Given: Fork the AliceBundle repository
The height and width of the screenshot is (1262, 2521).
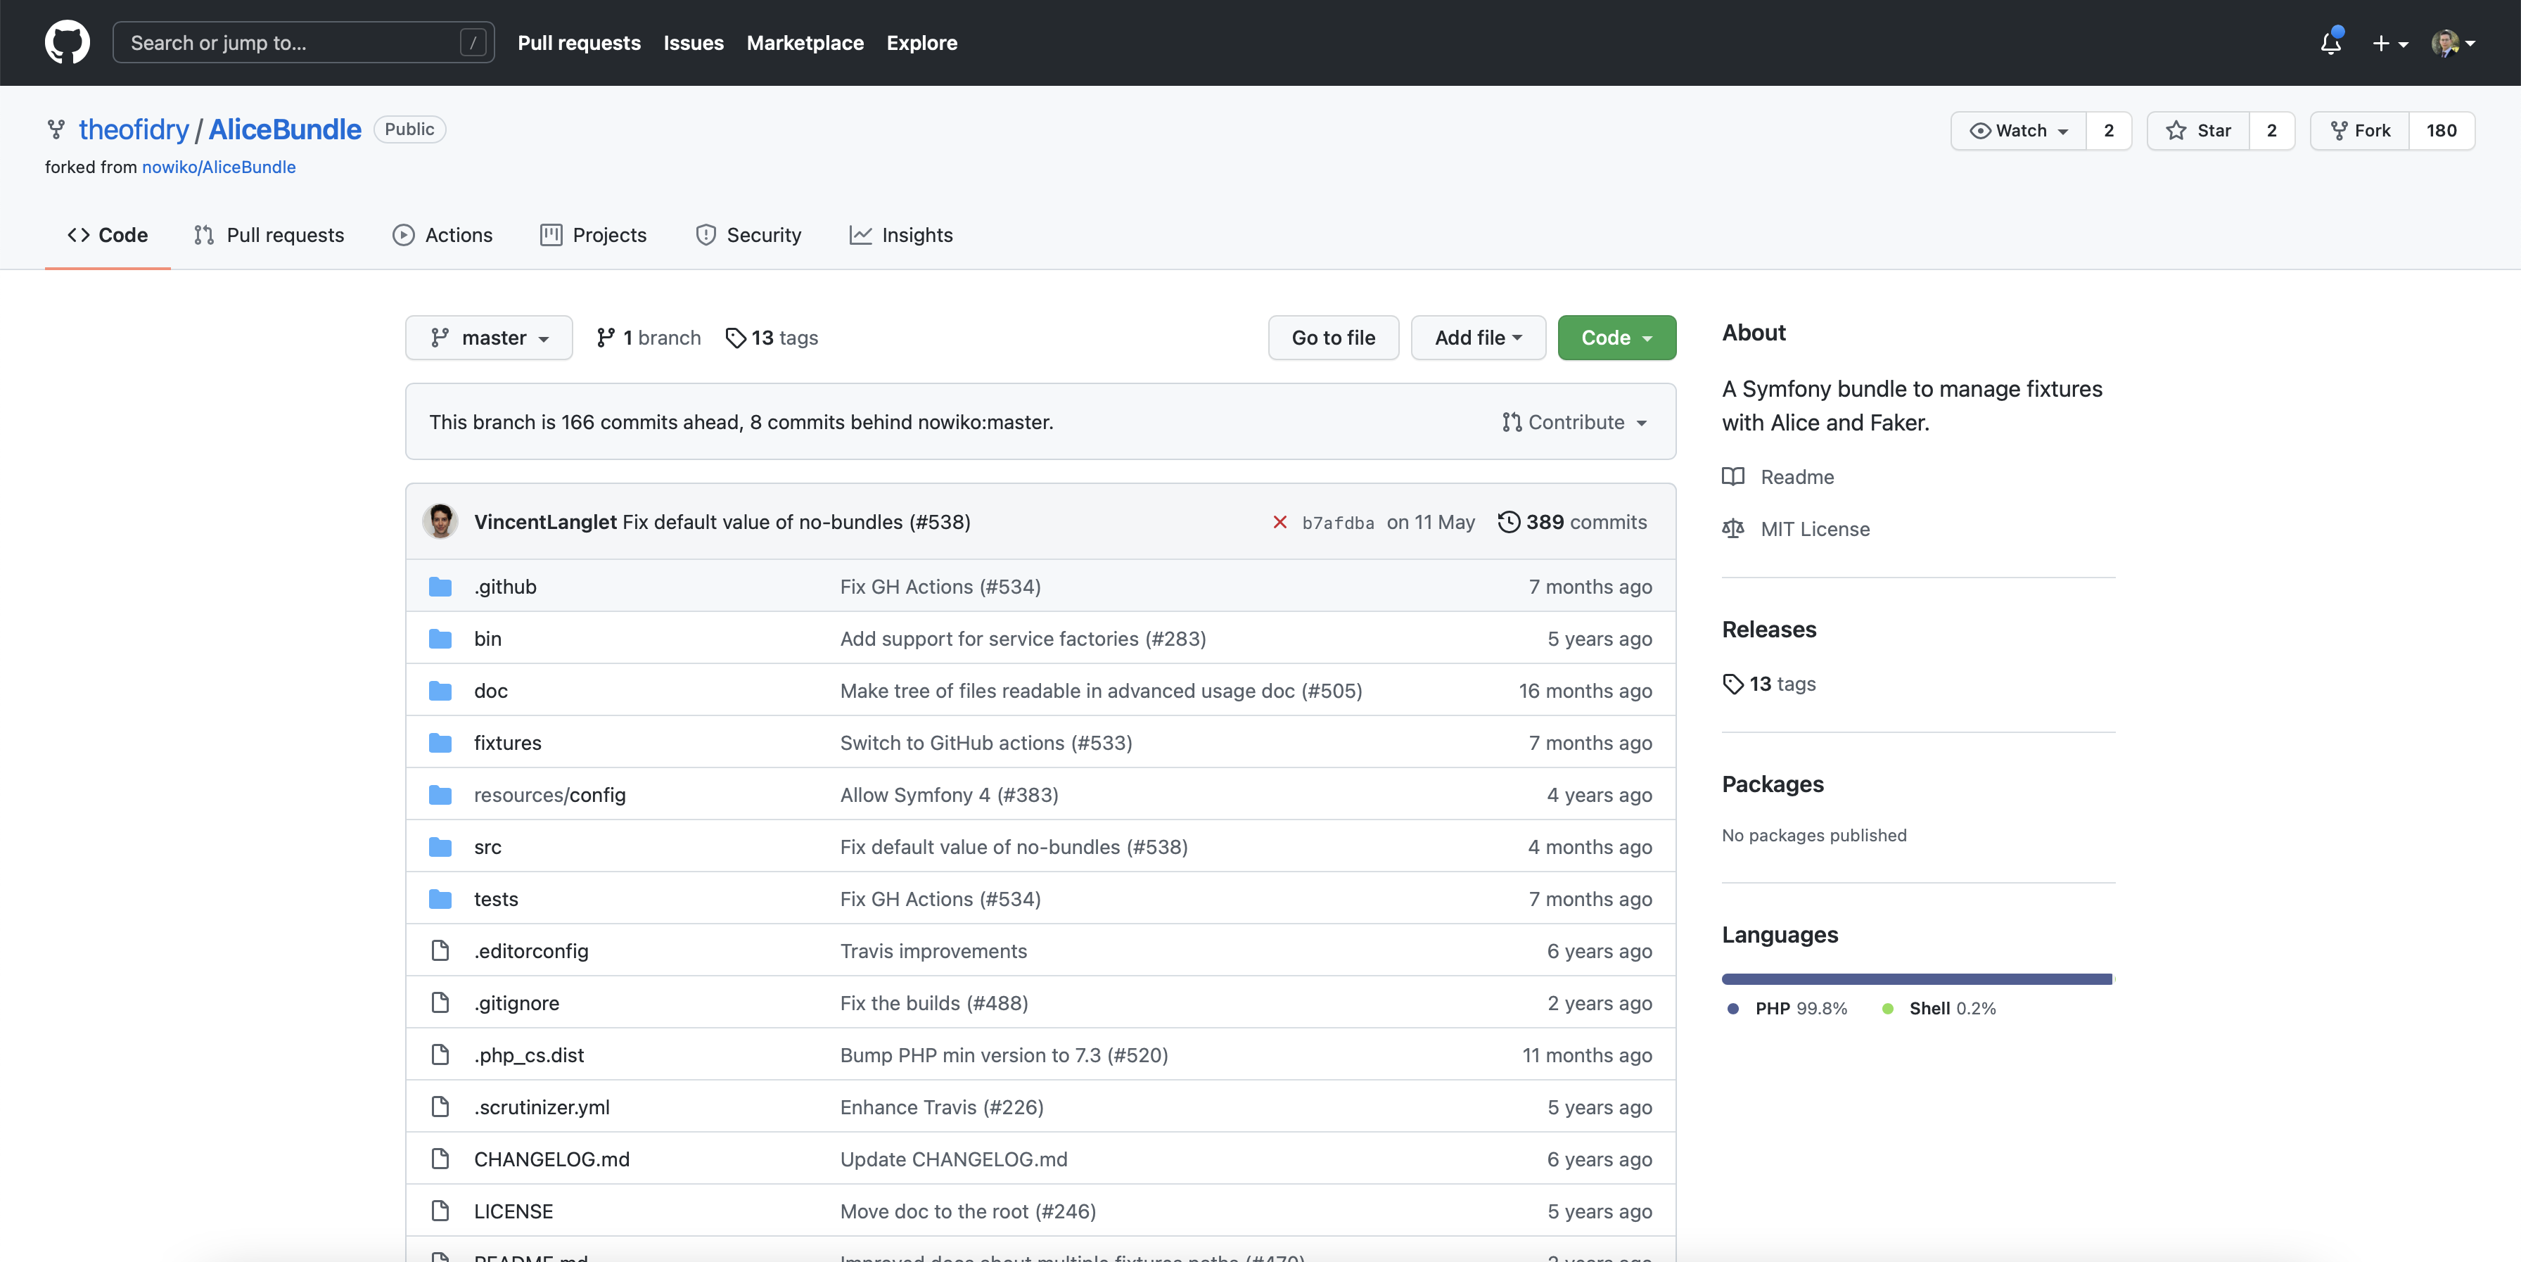Looking at the screenshot, I should [2359, 130].
